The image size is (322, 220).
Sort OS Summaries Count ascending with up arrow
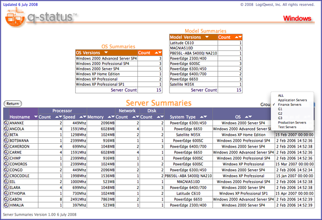pyautogui.click(x=157, y=53)
